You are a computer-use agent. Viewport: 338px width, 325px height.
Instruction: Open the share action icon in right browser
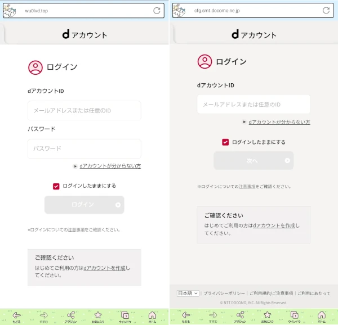pyautogui.click(x=240, y=315)
